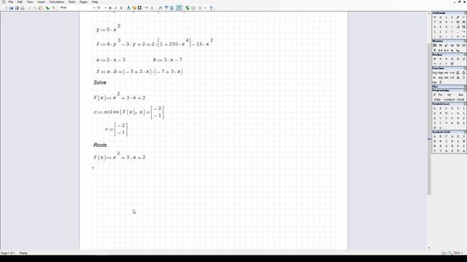467x262 pixels.
Task: Save the worksheet with the toolbar icon
Action: (17, 8)
